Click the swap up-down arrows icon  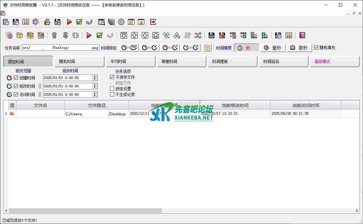pyautogui.click(x=188, y=35)
